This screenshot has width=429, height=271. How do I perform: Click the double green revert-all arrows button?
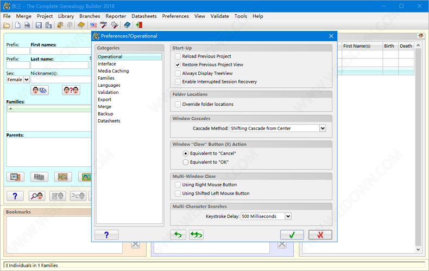[196, 235]
